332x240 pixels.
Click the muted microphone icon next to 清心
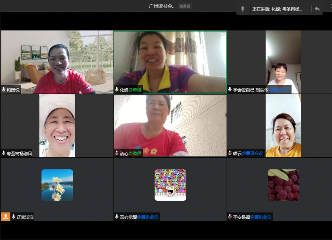[117, 153]
